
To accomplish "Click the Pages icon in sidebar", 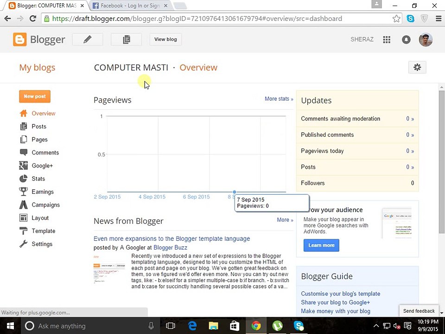I will 24,140.
